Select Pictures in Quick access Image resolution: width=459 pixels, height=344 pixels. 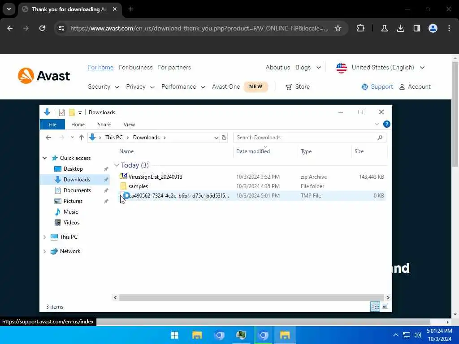pyautogui.click(x=73, y=201)
